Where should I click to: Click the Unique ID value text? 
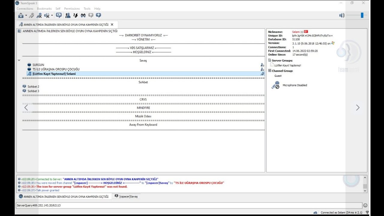point(313,36)
